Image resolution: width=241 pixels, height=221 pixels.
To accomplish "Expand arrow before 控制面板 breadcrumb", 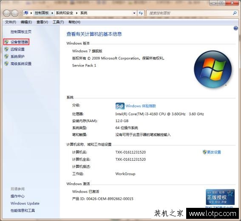I will pyautogui.click(x=31, y=13).
